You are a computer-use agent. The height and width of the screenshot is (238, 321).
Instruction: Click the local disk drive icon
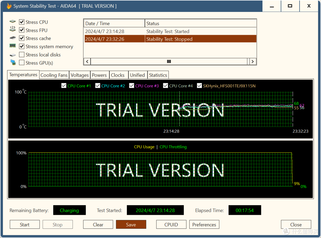[x=13, y=55]
